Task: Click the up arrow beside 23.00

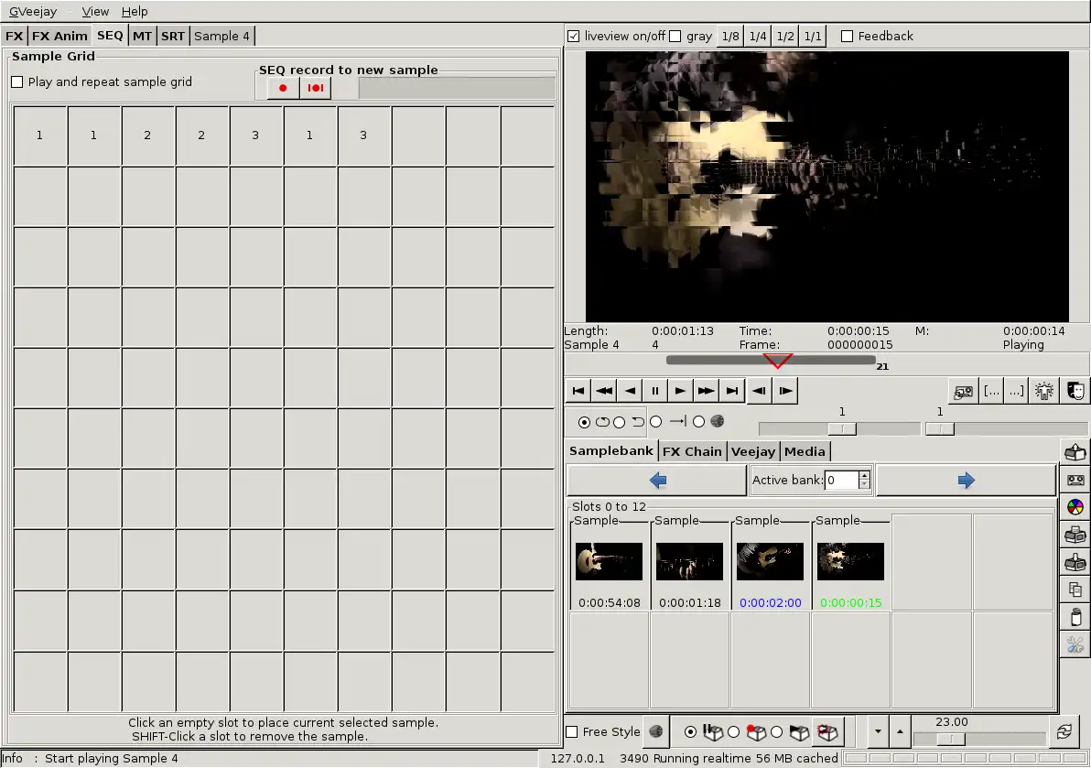Action: 900,731
